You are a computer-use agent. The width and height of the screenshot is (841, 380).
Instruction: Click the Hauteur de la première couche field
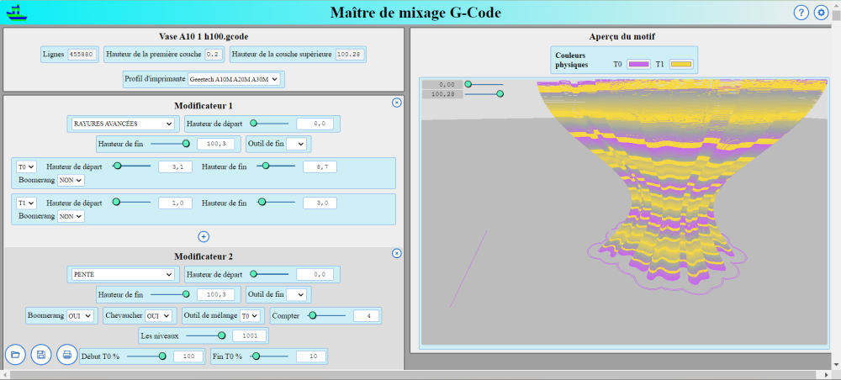214,54
